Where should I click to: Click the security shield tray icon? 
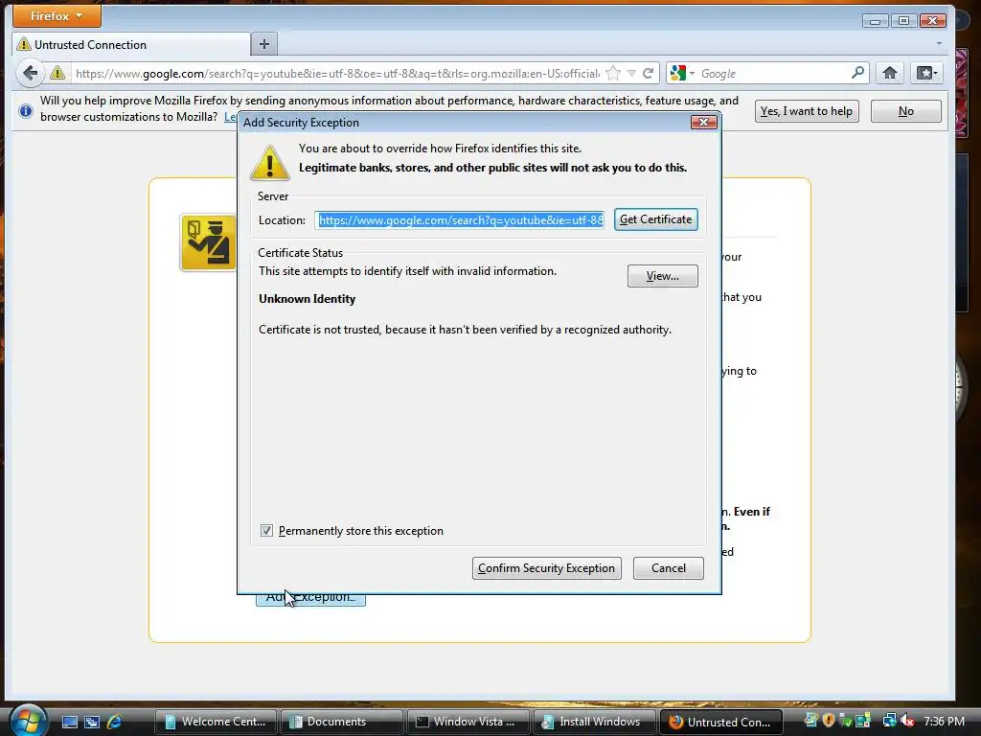click(x=829, y=721)
